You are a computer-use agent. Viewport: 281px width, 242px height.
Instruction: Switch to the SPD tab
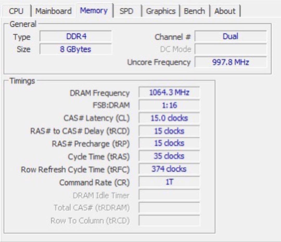coord(127,11)
